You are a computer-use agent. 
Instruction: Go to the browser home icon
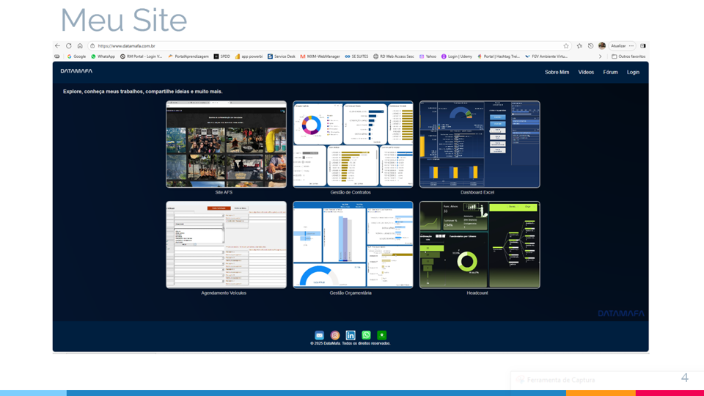80,45
